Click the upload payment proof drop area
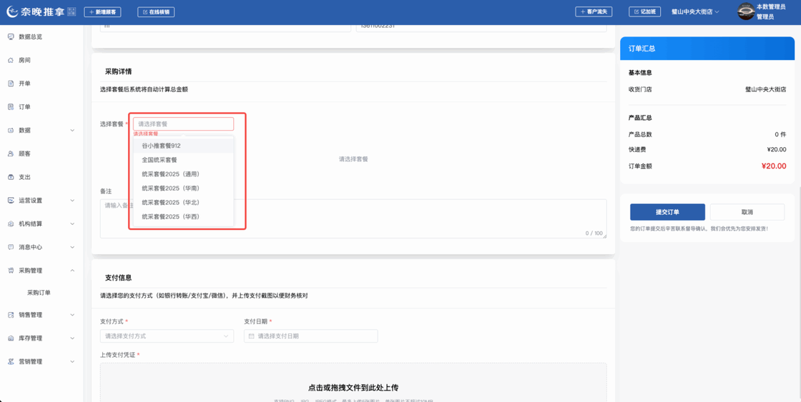The image size is (801, 402). (353, 383)
